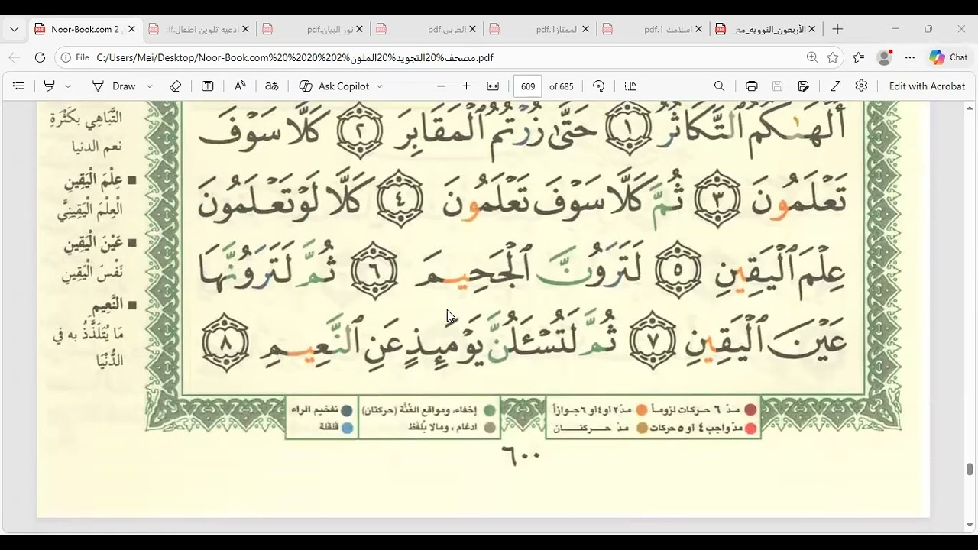Image resolution: width=978 pixels, height=550 pixels.
Task: Close the العربي pdf tab
Action: click(x=472, y=29)
